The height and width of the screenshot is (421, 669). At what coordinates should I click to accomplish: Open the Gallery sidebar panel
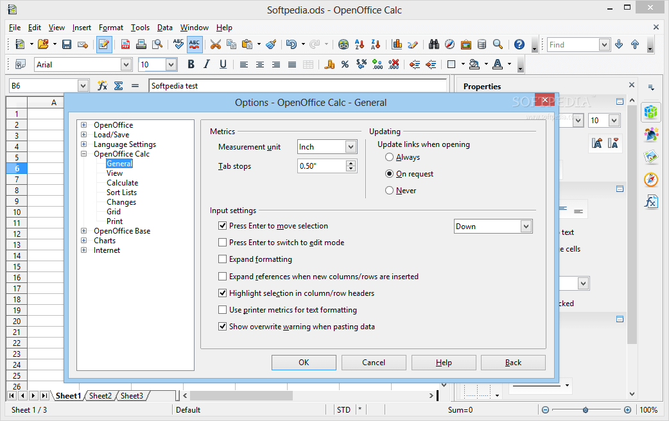651,157
